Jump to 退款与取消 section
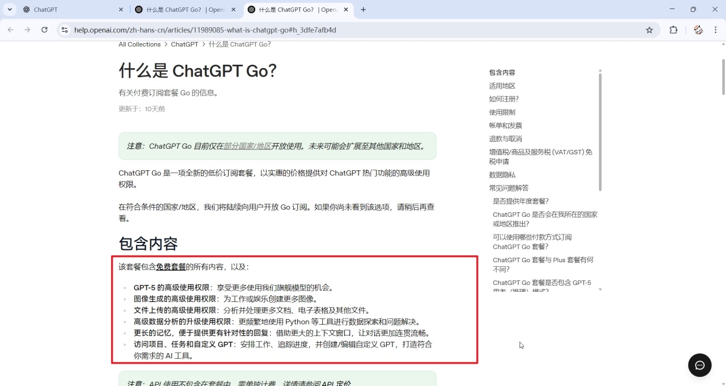The width and height of the screenshot is (726, 386). 505,139
